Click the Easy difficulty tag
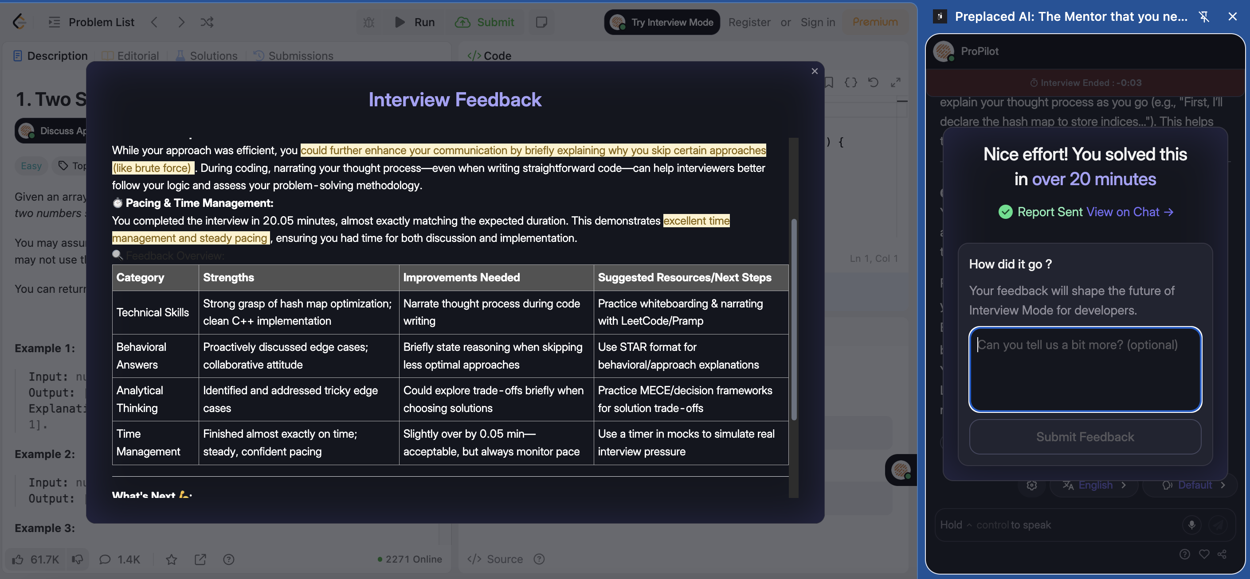 pyautogui.click(x=31, y=166)
